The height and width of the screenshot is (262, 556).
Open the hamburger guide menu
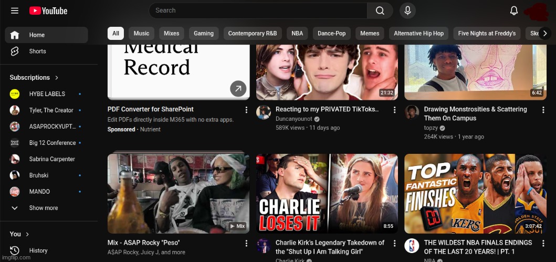click(15, 11)
